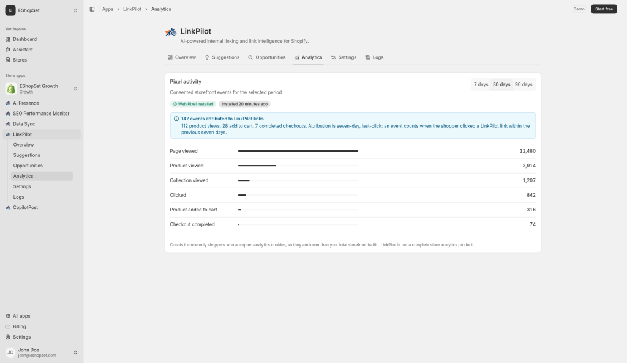Viewport: 627px width, 363px height.
Task: Click the Checkout completed row label
Action: point(192,224)
